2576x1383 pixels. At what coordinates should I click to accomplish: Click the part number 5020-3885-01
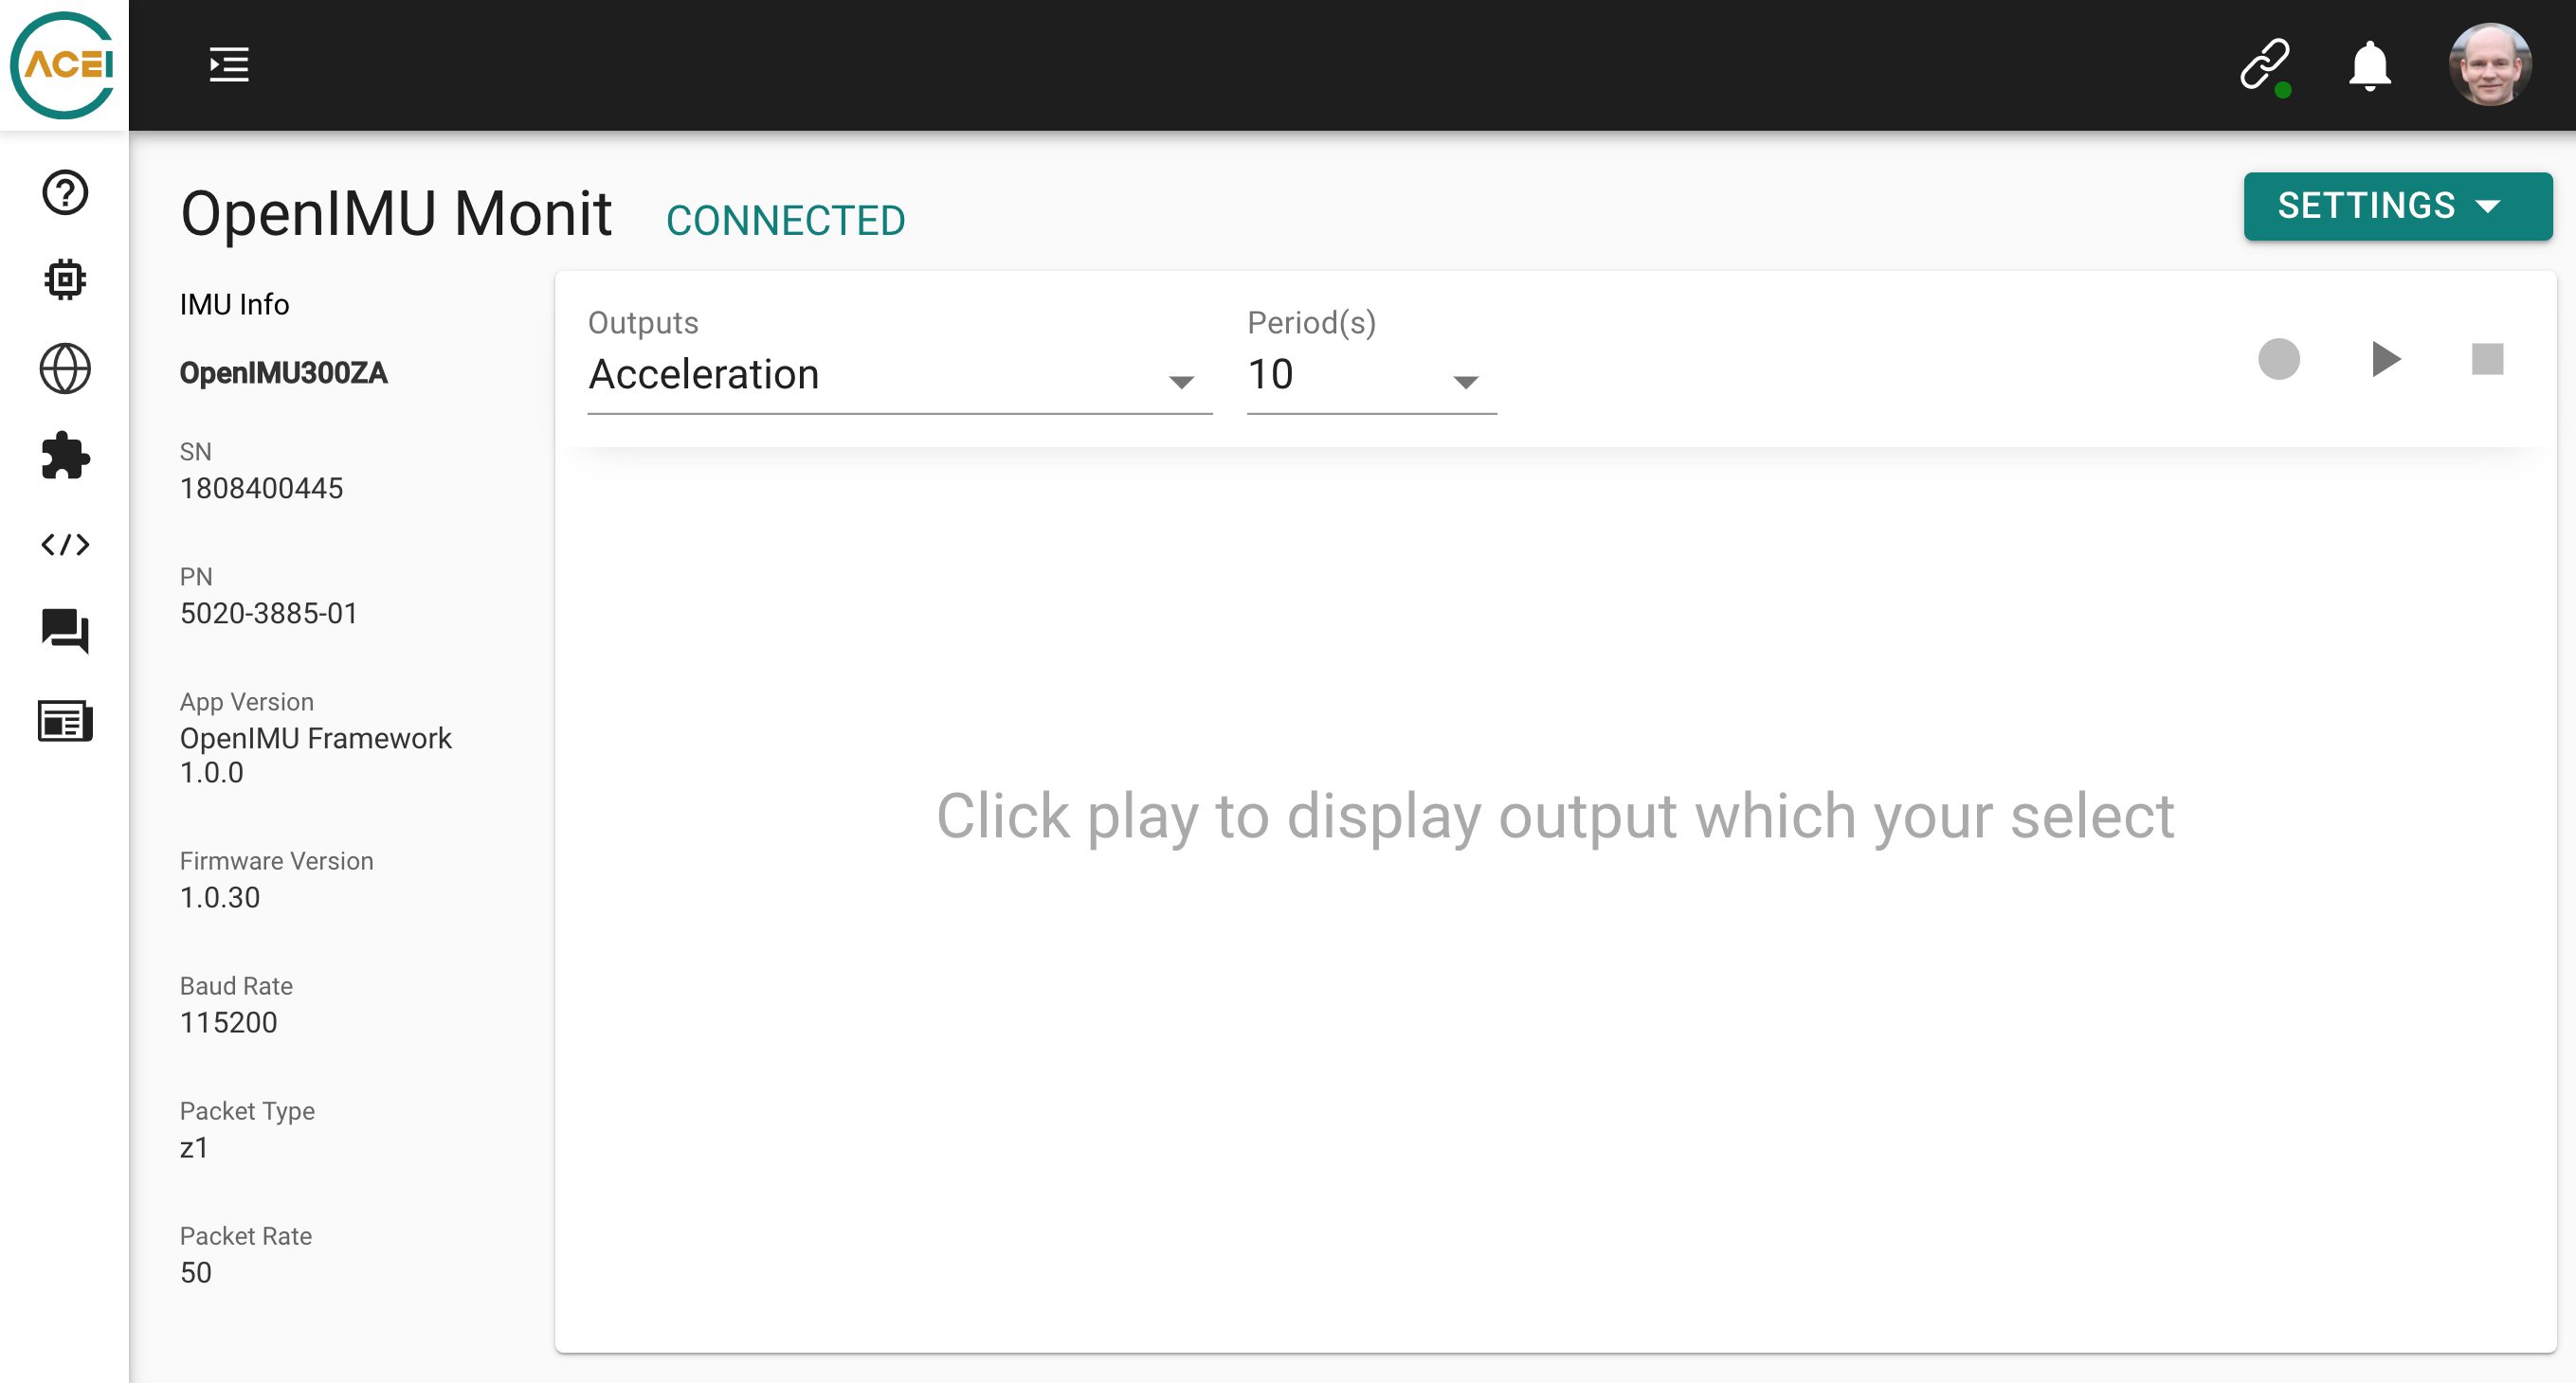[268, 613]
